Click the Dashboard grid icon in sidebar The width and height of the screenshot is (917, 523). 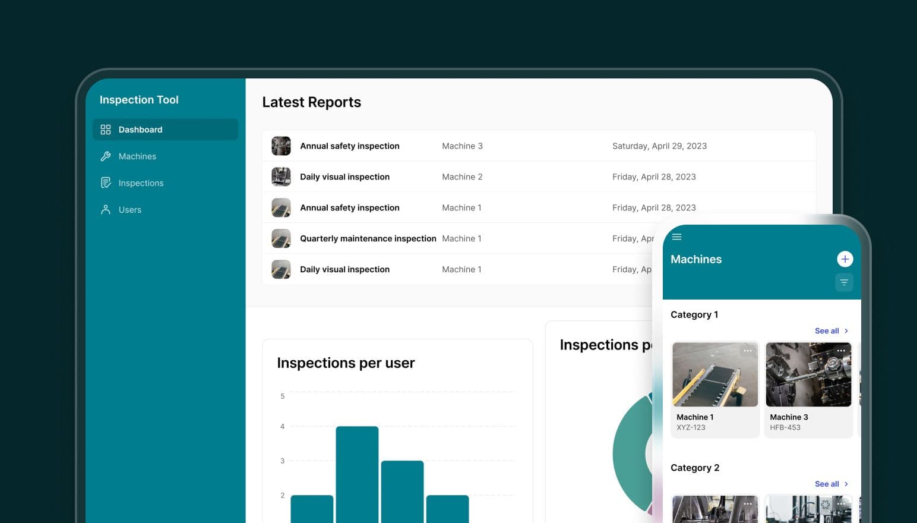pyautogui.click(x=106, y=130)
